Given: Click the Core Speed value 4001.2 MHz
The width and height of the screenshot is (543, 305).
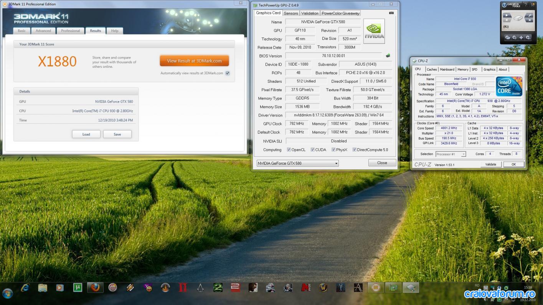Looking at the screenshot, I should pos(449,128).
